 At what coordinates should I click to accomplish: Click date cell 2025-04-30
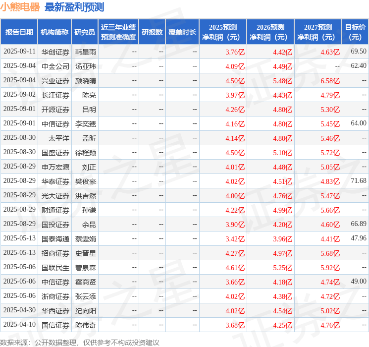pos(19,310)
